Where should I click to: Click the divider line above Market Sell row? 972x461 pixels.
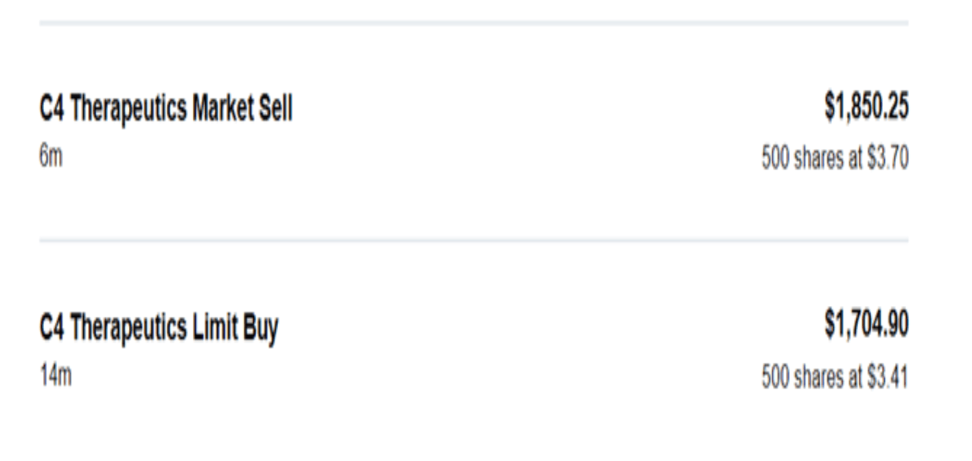pos(474,23)
